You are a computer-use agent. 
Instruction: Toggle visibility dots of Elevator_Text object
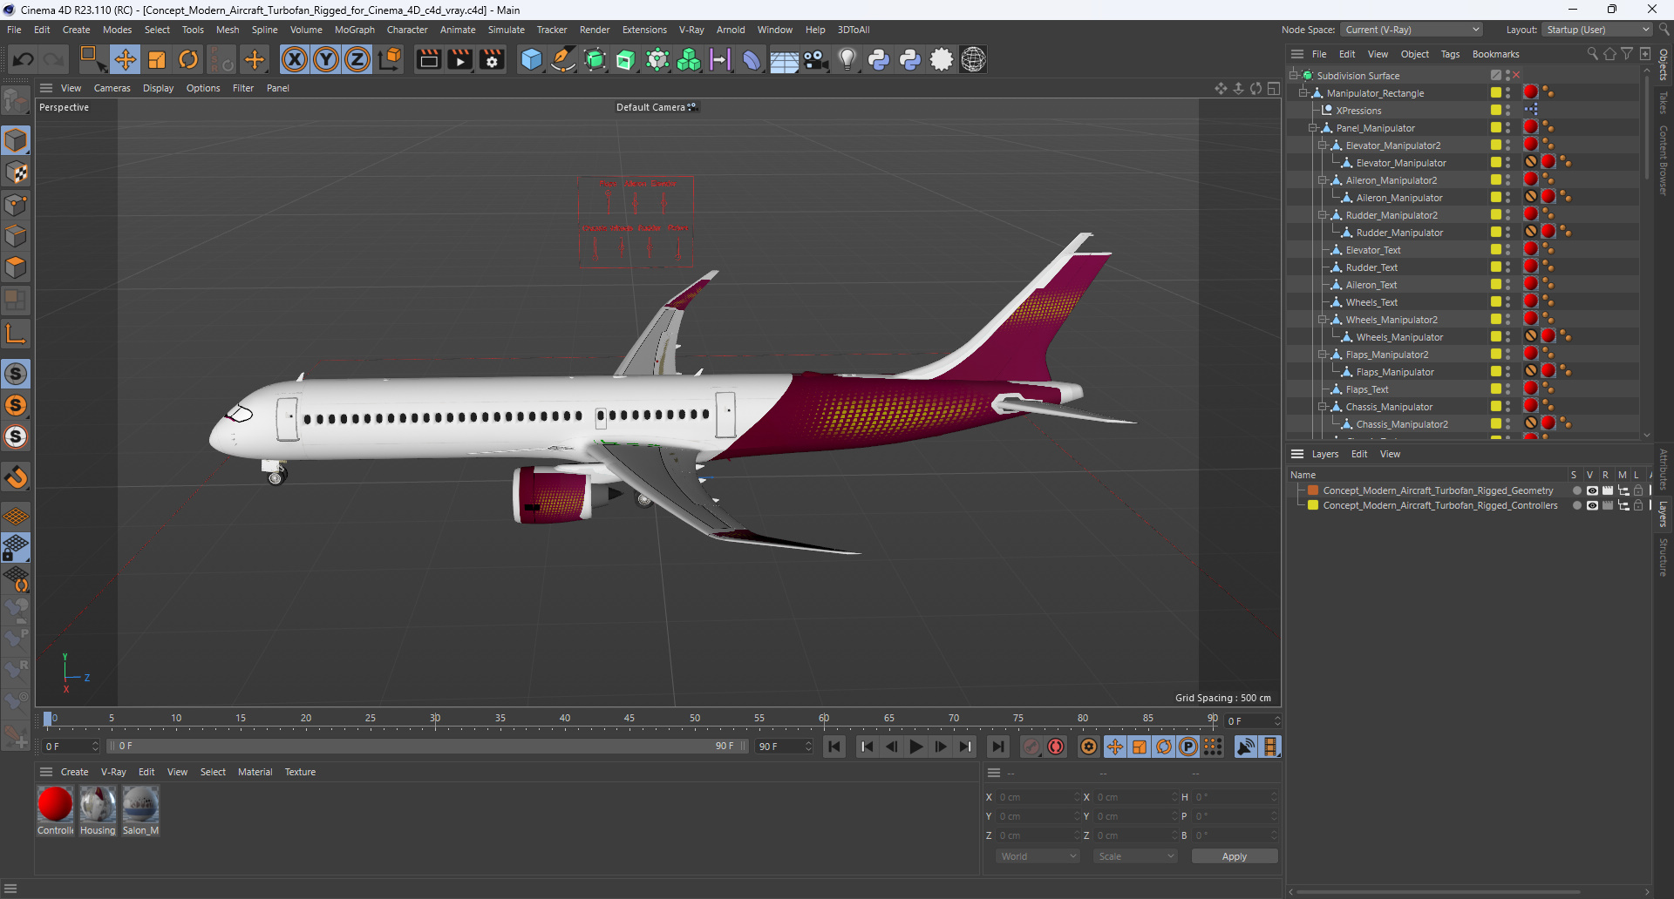(x=1508, y=250)
